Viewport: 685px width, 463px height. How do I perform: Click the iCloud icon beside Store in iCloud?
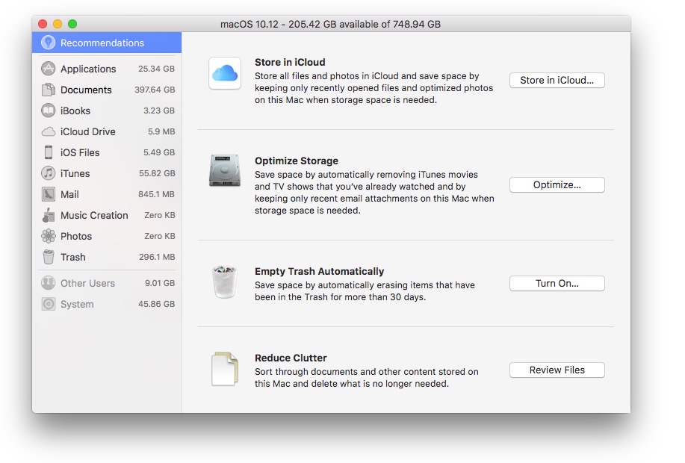pyautogui.click(x=225, y=73)
